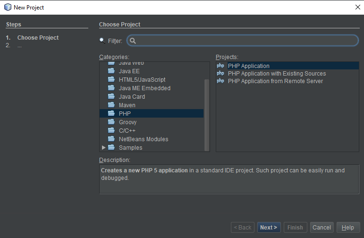Click the Next > button
Screen dimensions: 364x238
click(x=269, y=227)
